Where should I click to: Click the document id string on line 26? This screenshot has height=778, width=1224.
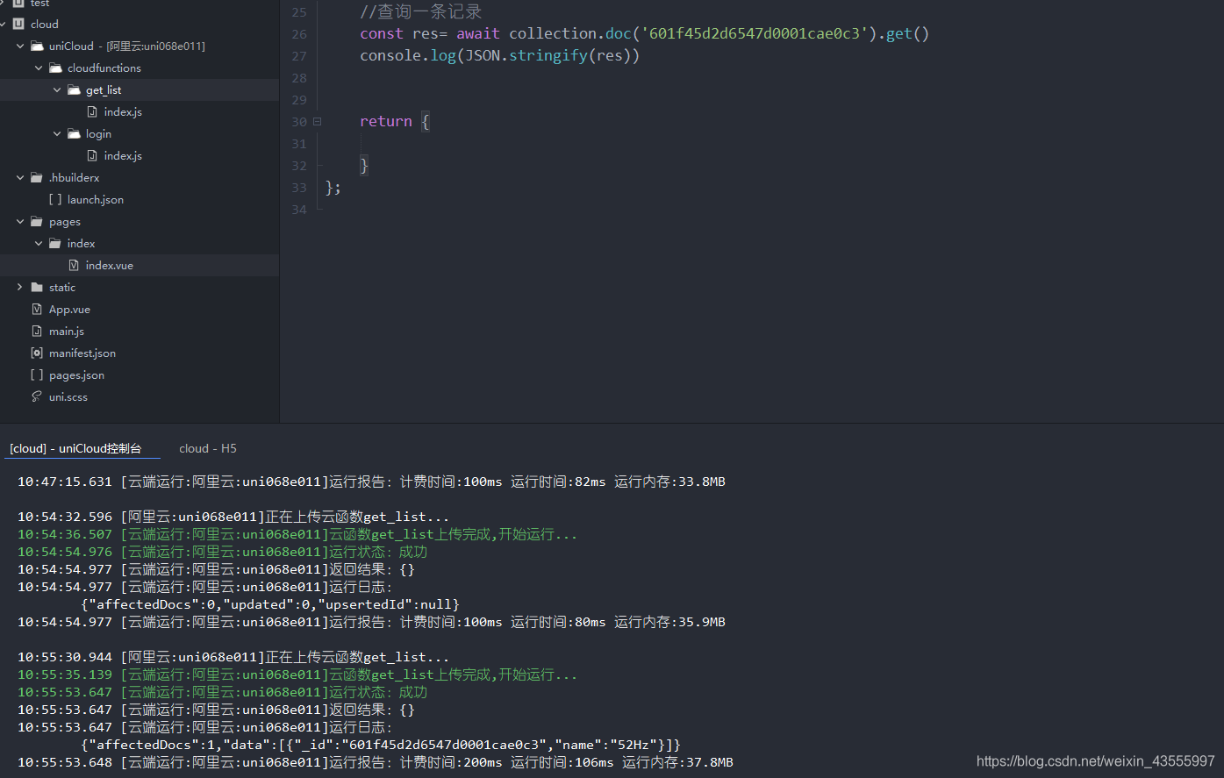tap(755, 33)
